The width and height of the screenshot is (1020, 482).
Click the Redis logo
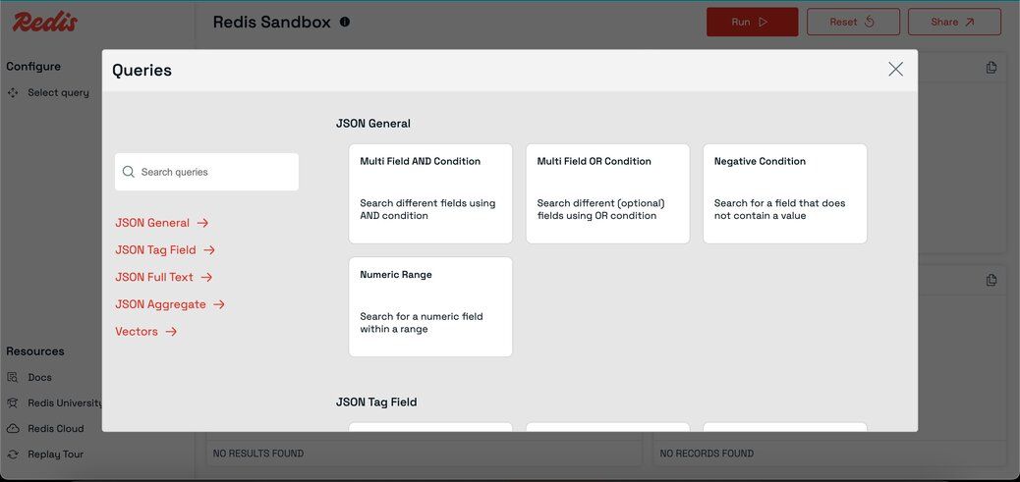[x=45, y=22]
